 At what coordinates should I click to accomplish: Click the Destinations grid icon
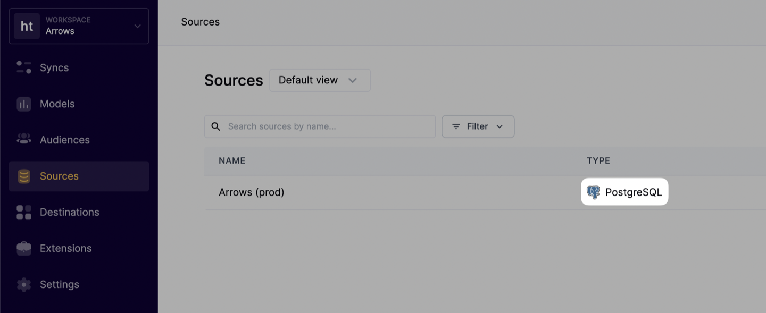24,212
